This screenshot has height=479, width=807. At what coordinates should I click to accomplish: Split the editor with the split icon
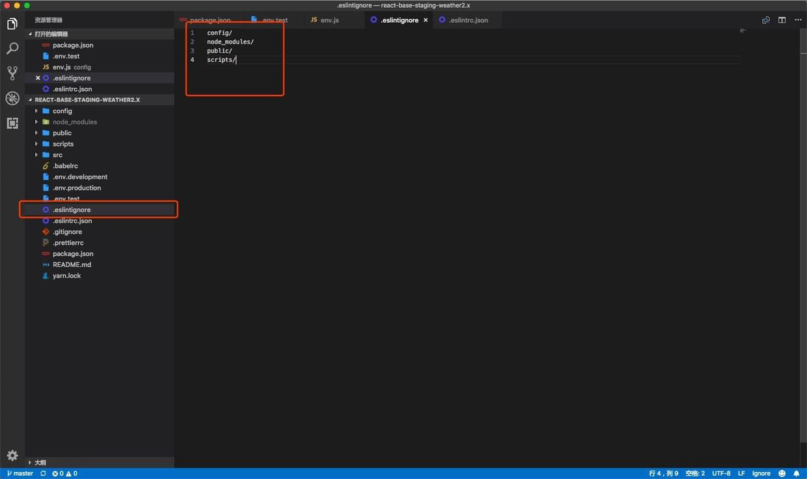pyautogui.click(x=782, y=20)
